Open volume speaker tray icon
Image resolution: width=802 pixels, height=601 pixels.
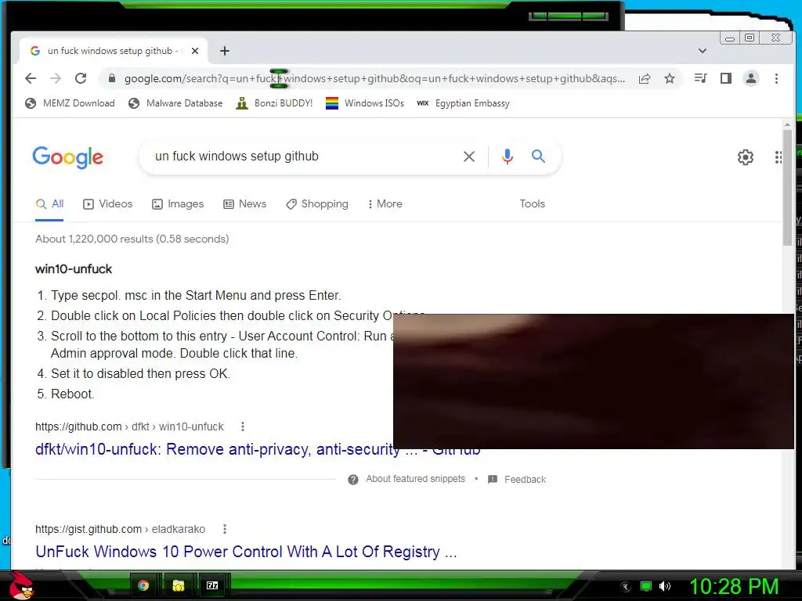[x=665, y=586]
